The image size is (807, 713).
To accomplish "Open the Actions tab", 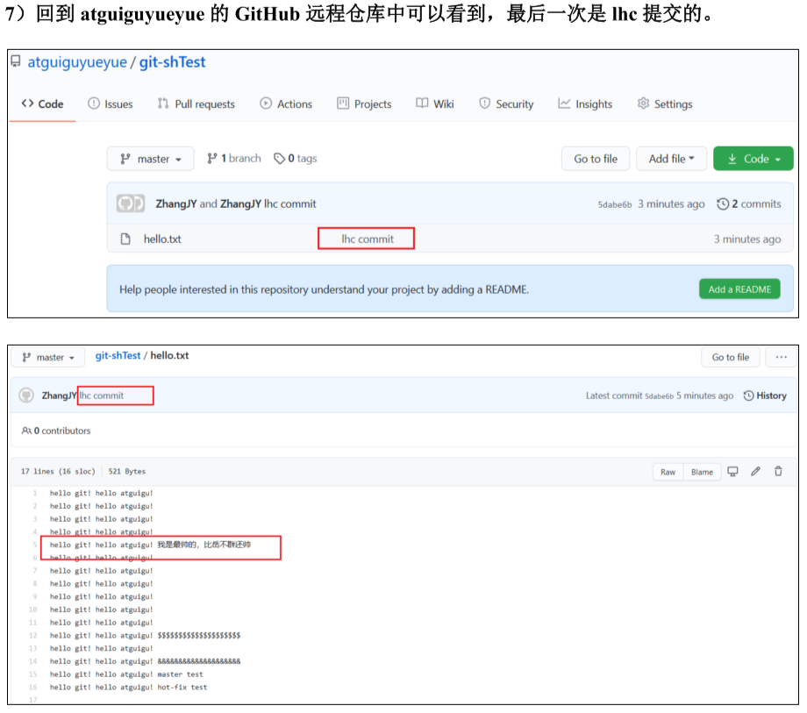I will click(x=286, y=103).
